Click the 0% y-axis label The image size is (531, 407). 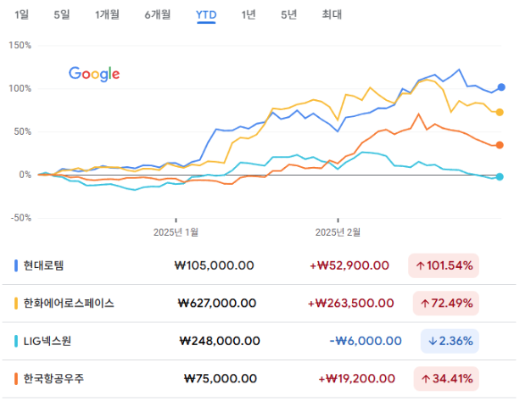point(25,175)
